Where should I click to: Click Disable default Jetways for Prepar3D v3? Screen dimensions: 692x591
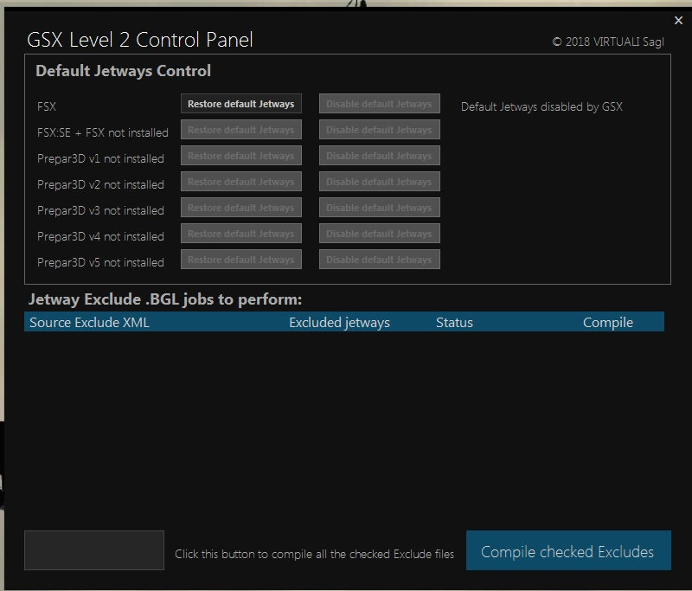(379, 208)
